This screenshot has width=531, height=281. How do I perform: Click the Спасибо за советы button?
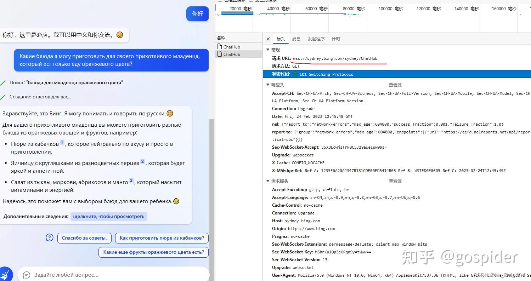click(84, 238)
